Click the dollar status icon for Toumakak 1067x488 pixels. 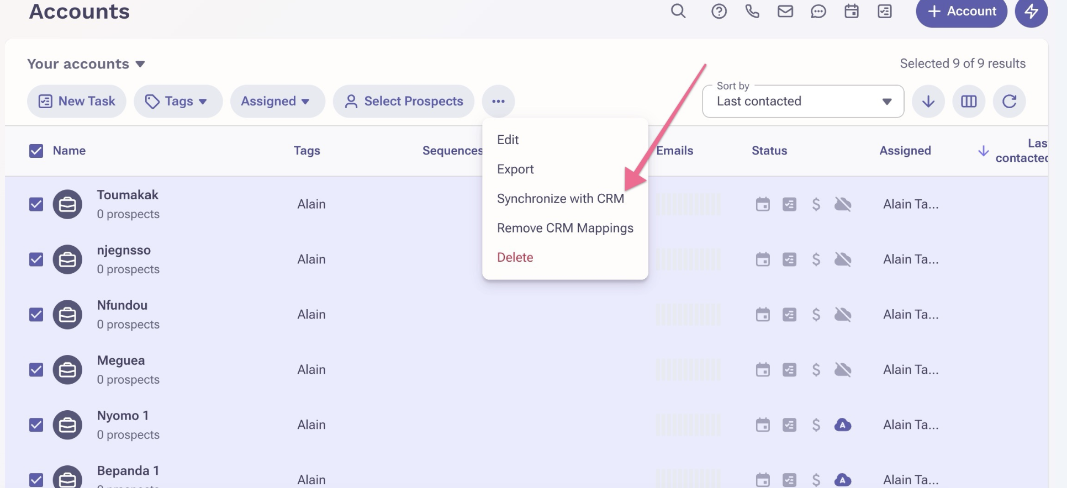pyautogui.click(x=816, y=204)
